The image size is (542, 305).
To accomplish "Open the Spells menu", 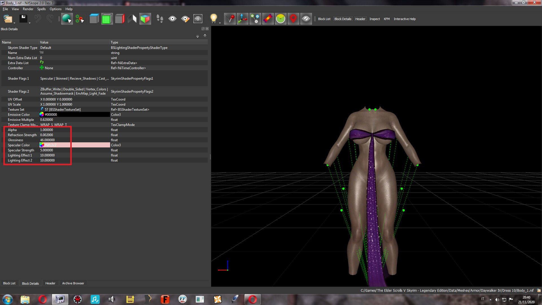I will 41,9.
